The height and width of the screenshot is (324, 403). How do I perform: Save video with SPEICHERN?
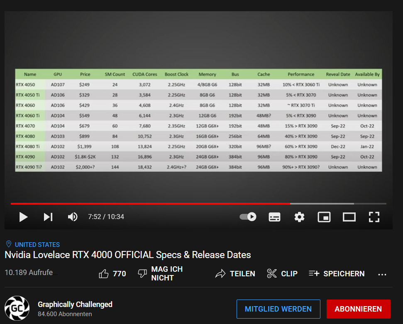point(337,274)
